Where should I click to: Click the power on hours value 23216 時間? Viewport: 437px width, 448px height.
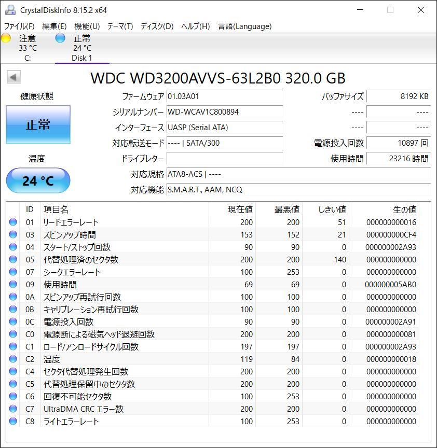399,159
